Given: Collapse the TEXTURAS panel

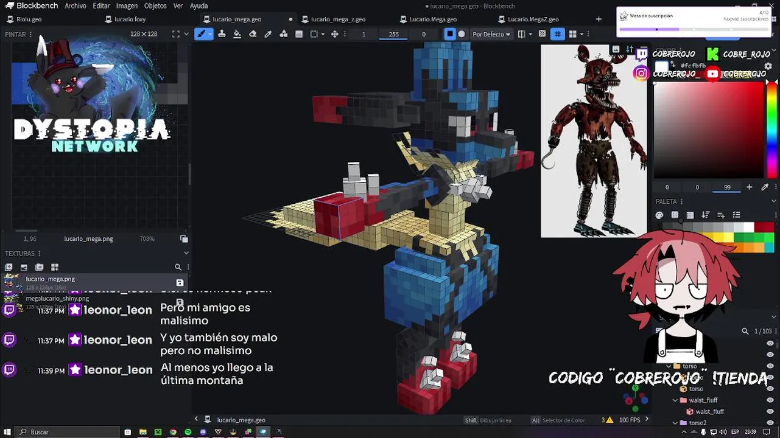Looking at the screenshot, I should click(186, 253).
